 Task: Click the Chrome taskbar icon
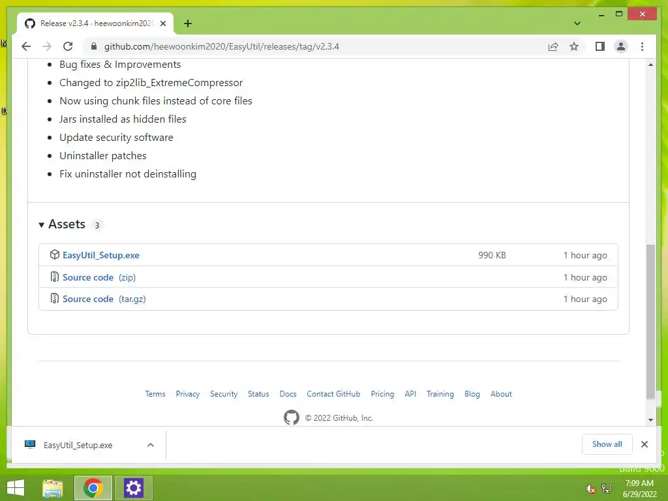coord(93,488)
